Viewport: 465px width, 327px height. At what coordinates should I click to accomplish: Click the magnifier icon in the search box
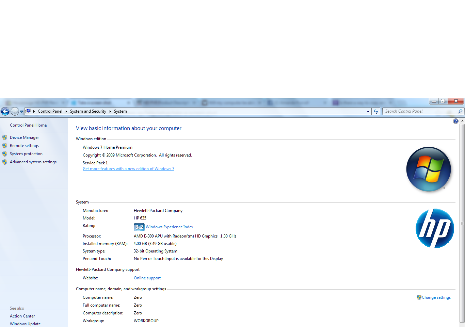tap(460, 111)
